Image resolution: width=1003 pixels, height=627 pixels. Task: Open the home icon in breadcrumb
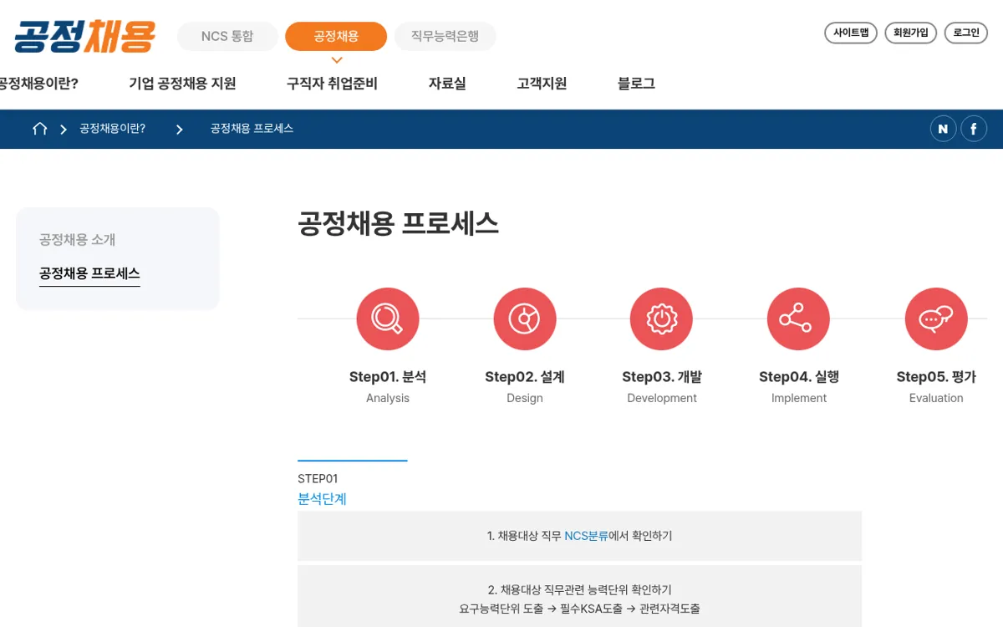coord(39,129)
